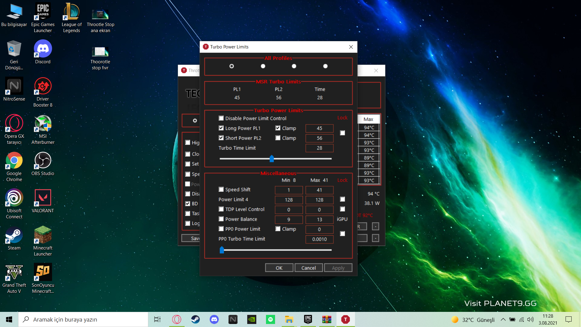Open the Driver Booster 8 shortcut
The width and height of the screenshot is (581, 327).
tap(43, 86)
